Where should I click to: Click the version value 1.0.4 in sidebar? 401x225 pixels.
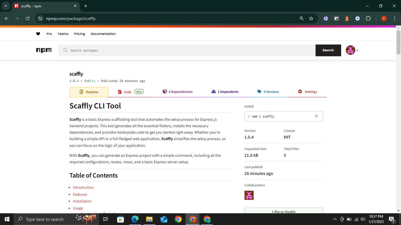tap(249, 137)
